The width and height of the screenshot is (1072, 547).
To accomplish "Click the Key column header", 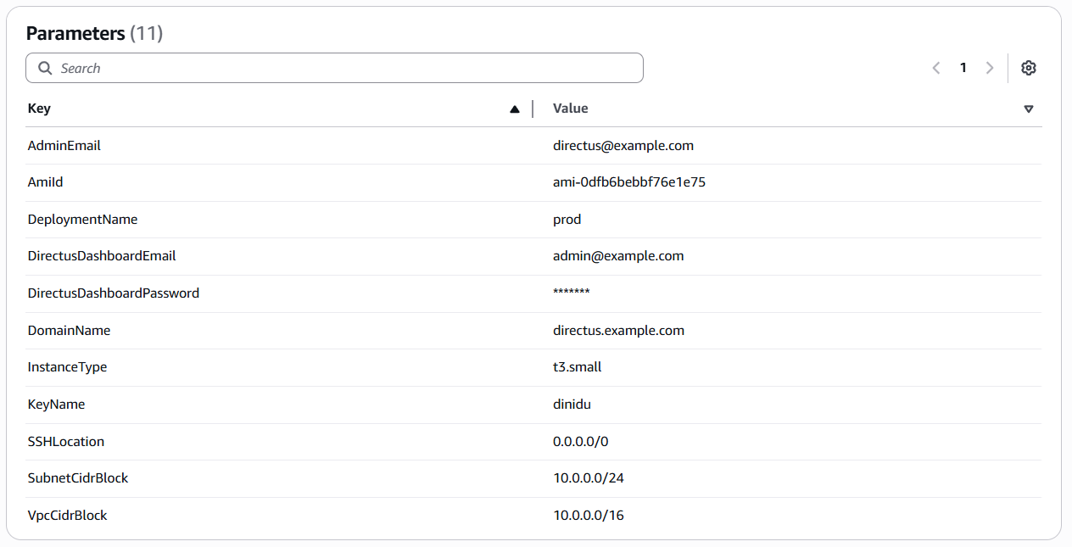I will 39,109.
